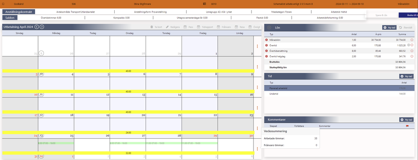418x160 pixels.
Task: Click the red warning icon beside Månadslön
Action: [x=266, y=40]
